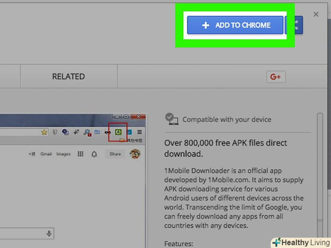The image size is (331, 248).
Task: Open the RELATED tab
Action: tap(69, 76)
